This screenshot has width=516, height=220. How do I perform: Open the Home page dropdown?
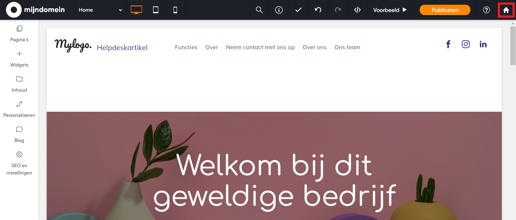[x=100, y=10]
